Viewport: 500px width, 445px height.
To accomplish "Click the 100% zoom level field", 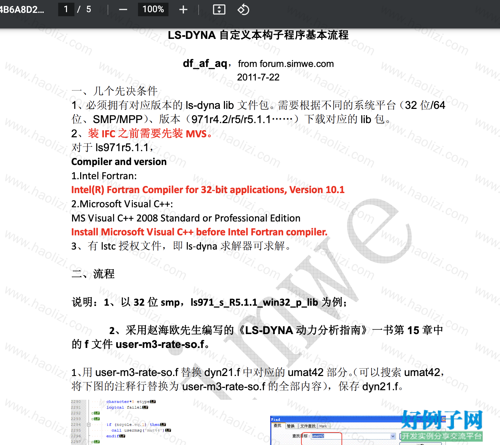I will click(x=153, y=9).
